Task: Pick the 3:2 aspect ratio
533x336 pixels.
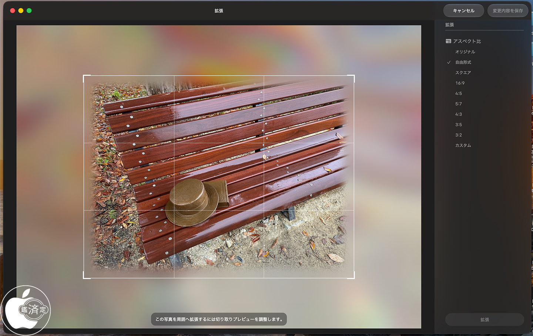Action: (459, 135)
